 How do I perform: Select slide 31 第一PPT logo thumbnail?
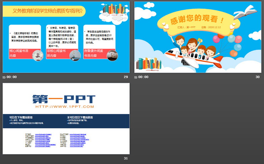(x=66, y=118)
